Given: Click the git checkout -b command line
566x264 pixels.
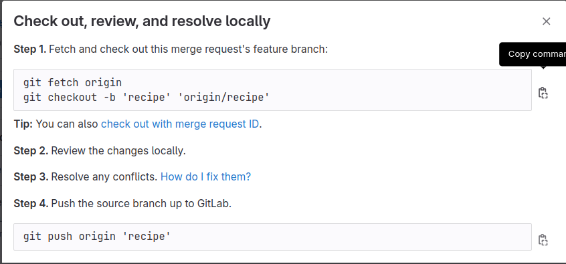Looking at the screenshot, I should tap(147, 98).
